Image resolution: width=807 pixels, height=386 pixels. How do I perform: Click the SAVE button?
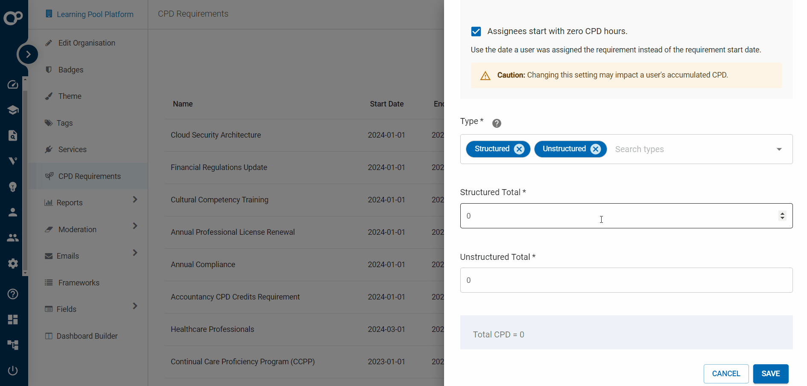[770, 374]
